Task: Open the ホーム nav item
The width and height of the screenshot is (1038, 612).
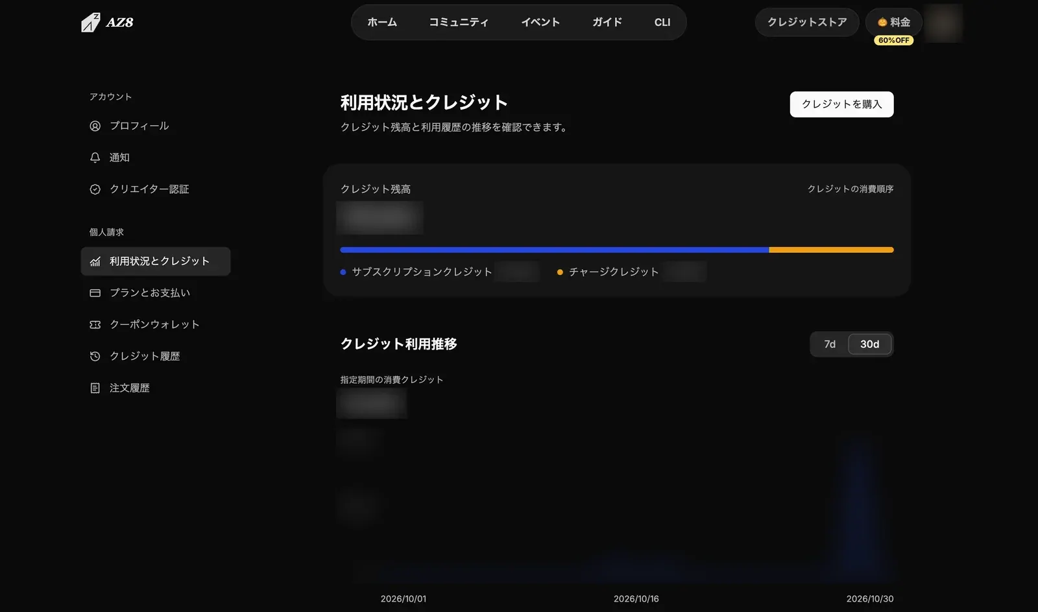Action: (x=382, y=22)
